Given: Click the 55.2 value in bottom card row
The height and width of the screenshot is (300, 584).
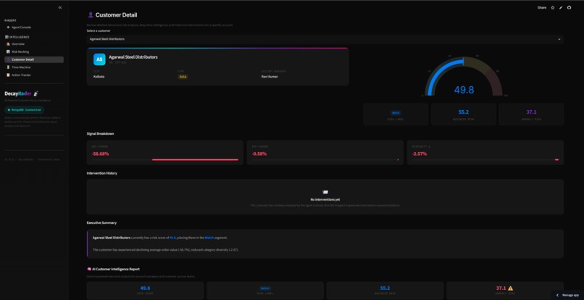Looking at the screenshot, I should click(385, 288).
